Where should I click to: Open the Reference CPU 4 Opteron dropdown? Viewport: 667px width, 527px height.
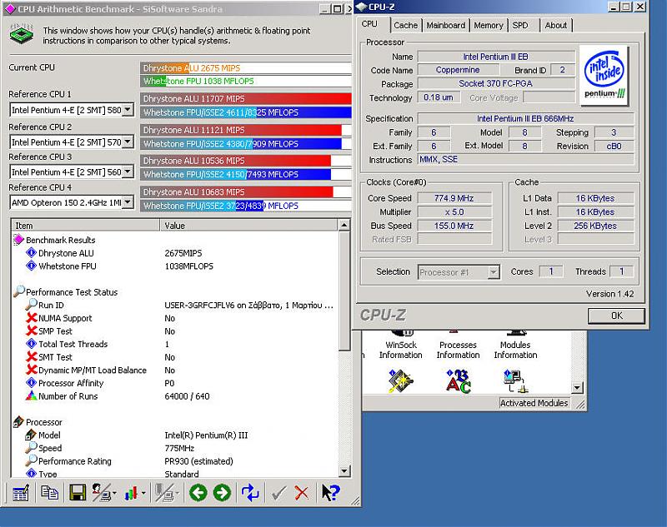tap(128, 202)
